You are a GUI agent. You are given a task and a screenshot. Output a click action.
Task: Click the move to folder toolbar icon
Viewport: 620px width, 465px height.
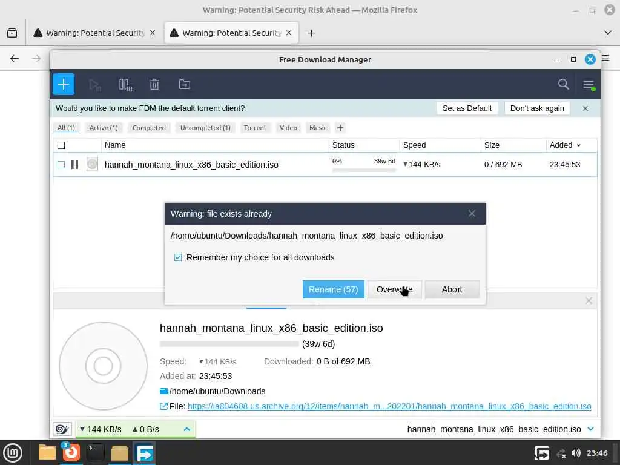(184, 84)
